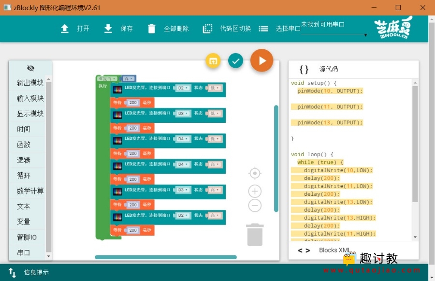
Task: Open fourth LED block 高 state dropdown
Action: 215,164
